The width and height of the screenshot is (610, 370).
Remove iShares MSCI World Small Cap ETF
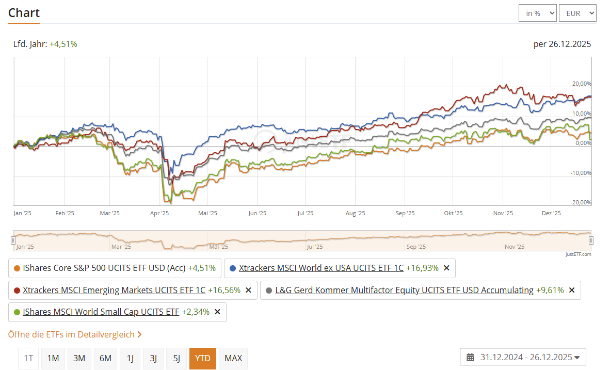tap(217, 312)
